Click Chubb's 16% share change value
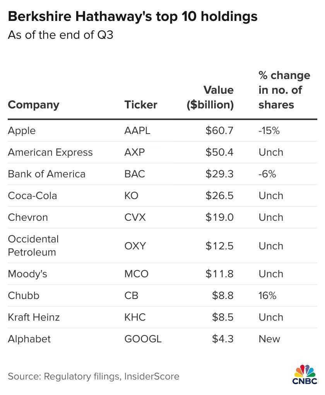This screenshot has width=325, height=395. coord(267,295)
